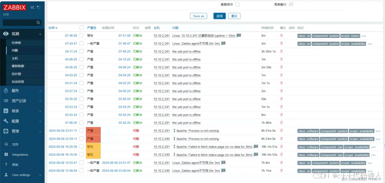Image resolution: width=385 pixels, height=183 pixels.
Task: Expand the 服务 menu chevron
Action: [40, 91]
